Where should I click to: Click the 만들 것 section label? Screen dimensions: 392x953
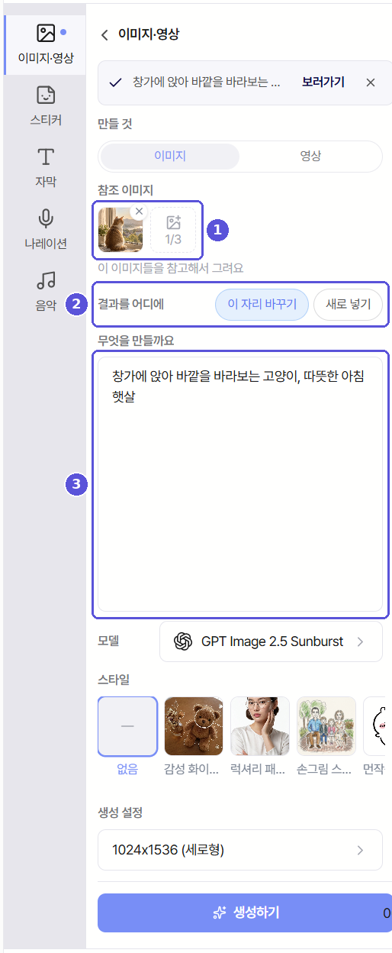pyautogui.click(x=115, y=123)
